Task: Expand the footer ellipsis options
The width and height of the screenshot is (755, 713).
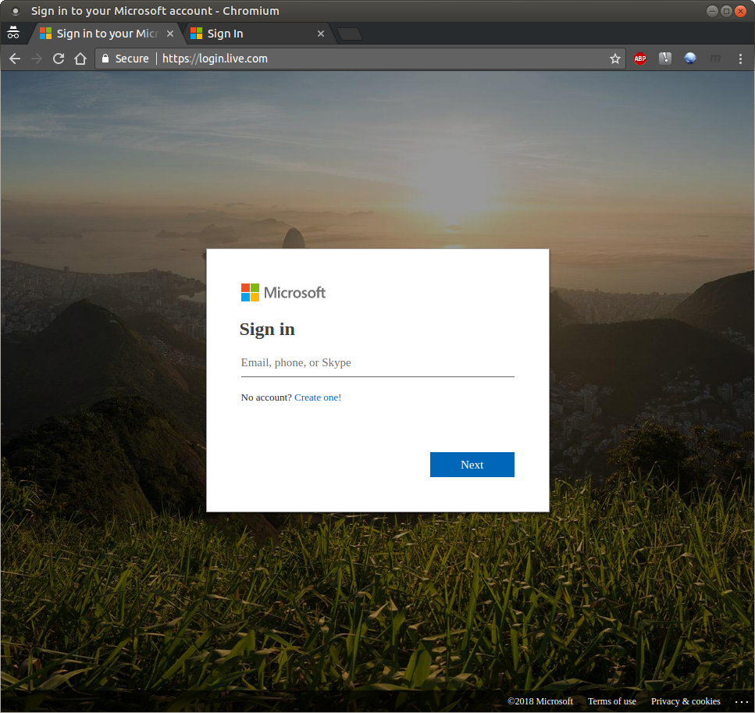Action: click(741, 701)
